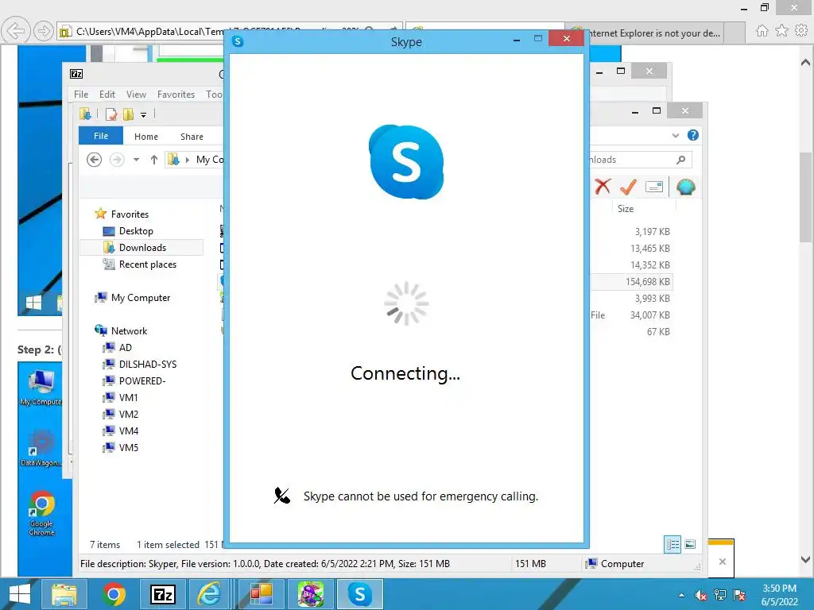Click the Internet Explorer address bar

229,32
